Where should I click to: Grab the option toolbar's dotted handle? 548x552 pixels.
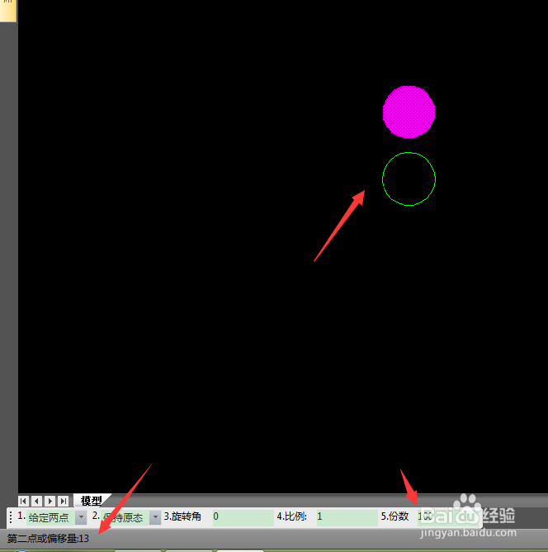[x=11, y=517]
